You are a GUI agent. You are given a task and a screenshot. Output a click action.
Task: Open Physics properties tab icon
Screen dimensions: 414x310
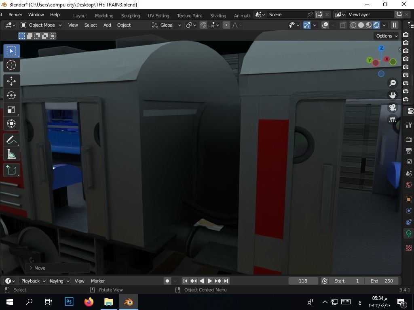409,211
